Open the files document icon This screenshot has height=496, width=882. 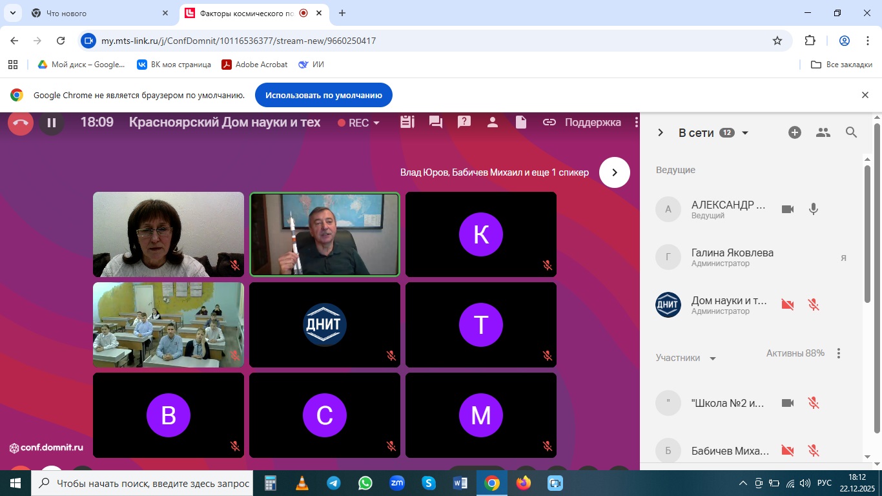(520, 122)
